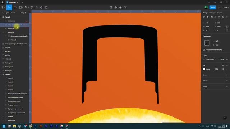
Task: Click the Create component icon
Action: point(116,8)
